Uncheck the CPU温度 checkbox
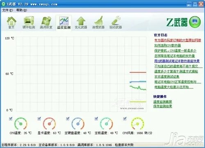 point(11,118)
